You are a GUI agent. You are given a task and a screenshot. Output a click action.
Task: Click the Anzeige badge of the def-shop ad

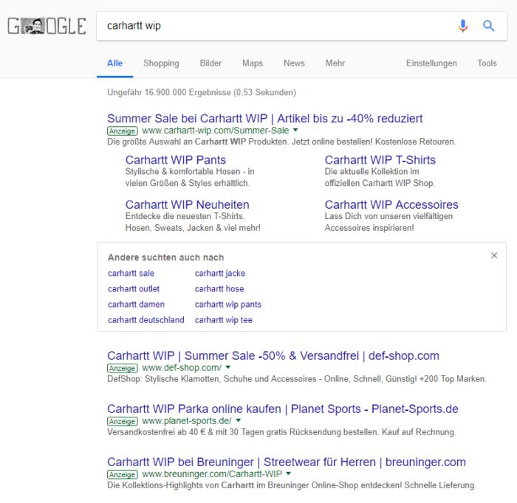123,368
